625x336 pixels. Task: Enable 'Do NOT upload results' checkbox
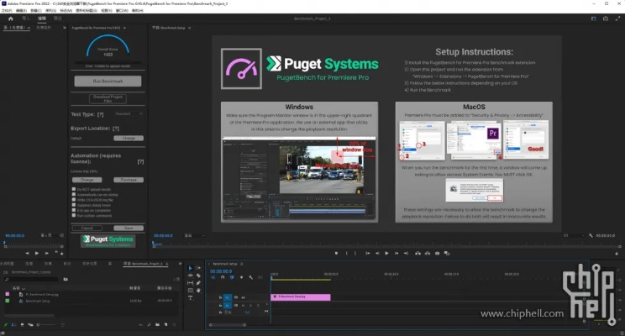coord(75,191)
